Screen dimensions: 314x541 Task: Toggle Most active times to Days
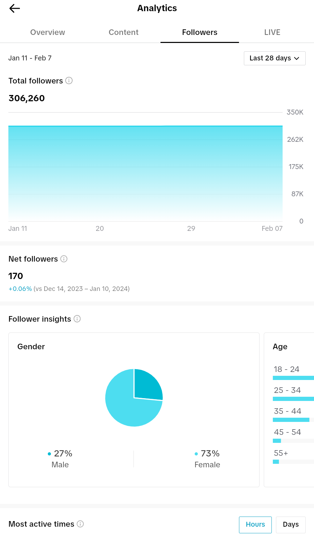tap(291, 525)
